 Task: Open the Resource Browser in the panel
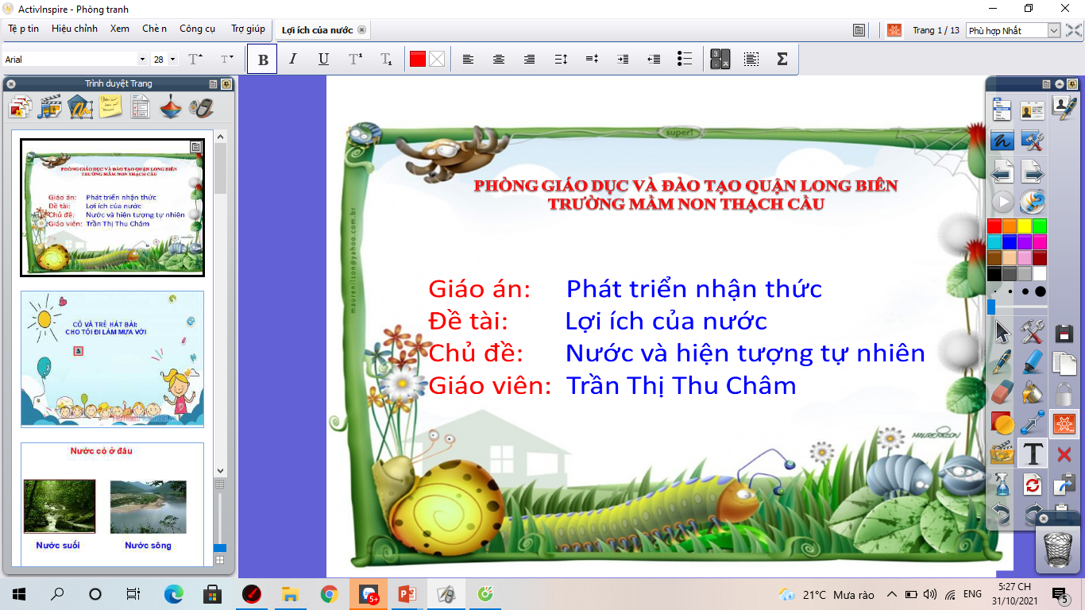point(50,106)
